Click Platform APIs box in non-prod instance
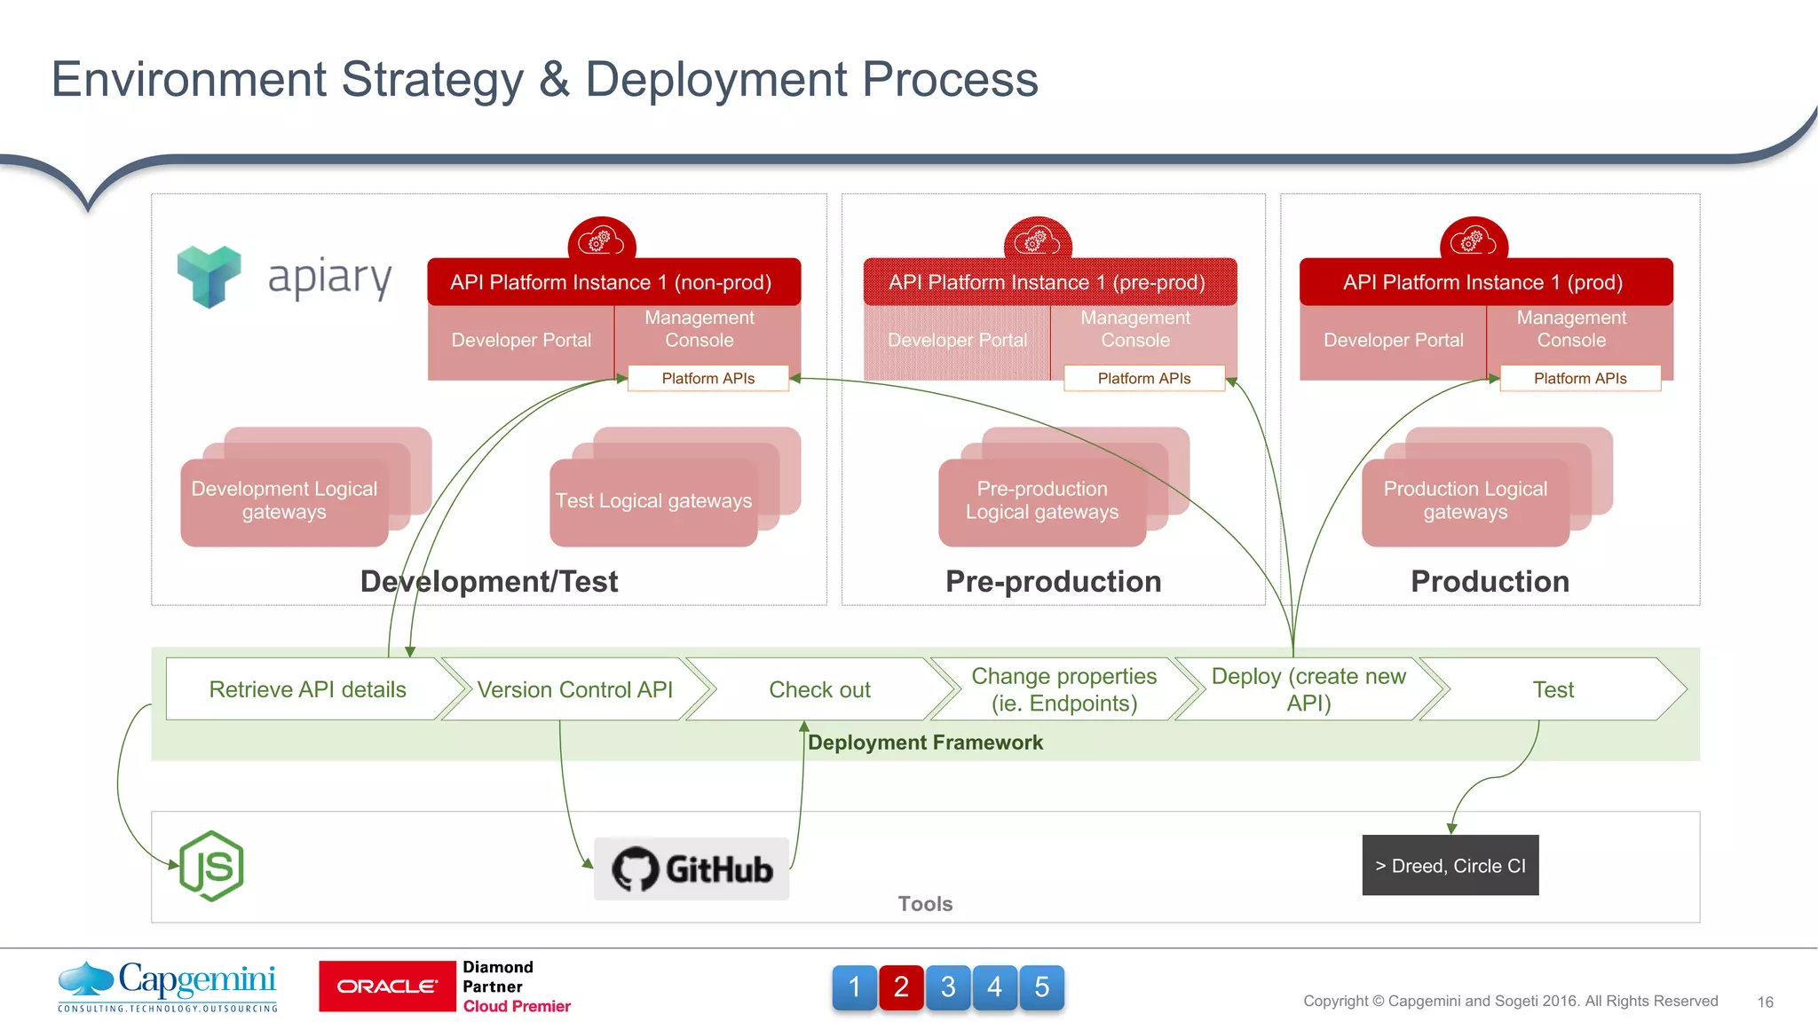1818x1022 pixels. (x=707, y=378)
